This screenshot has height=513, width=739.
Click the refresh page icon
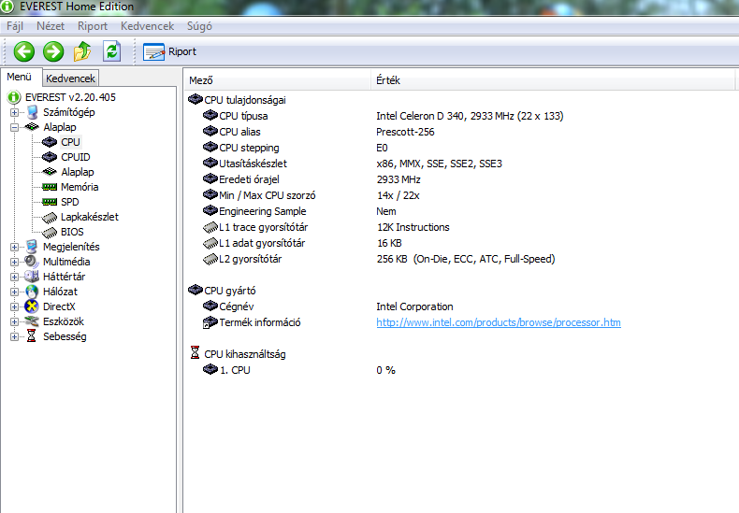point(111,51)
